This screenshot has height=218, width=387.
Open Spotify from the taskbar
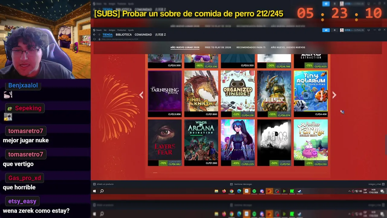pyautogui.click(x=254, y=191)
